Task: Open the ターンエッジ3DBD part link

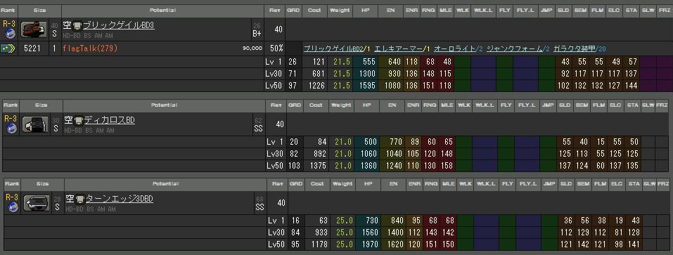Action: 120,199
